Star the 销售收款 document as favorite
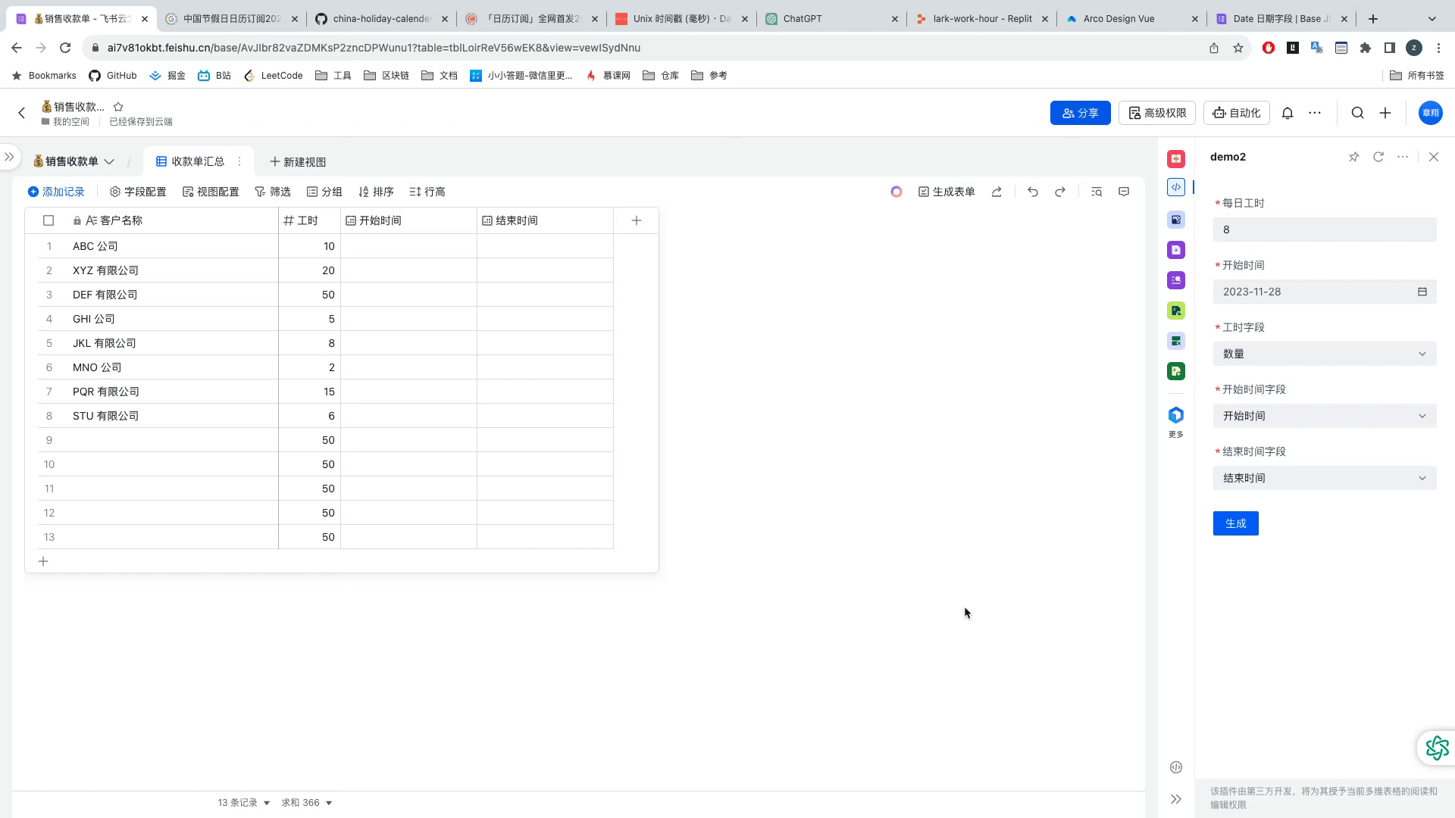The width and height of the screenshot is (1455, 818). (118, 107)
